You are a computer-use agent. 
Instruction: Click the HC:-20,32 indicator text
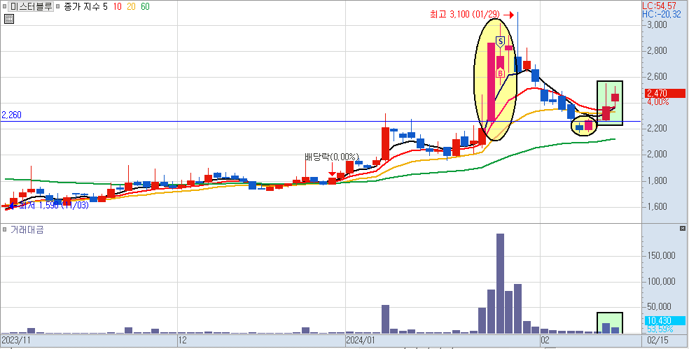point(662,15)
